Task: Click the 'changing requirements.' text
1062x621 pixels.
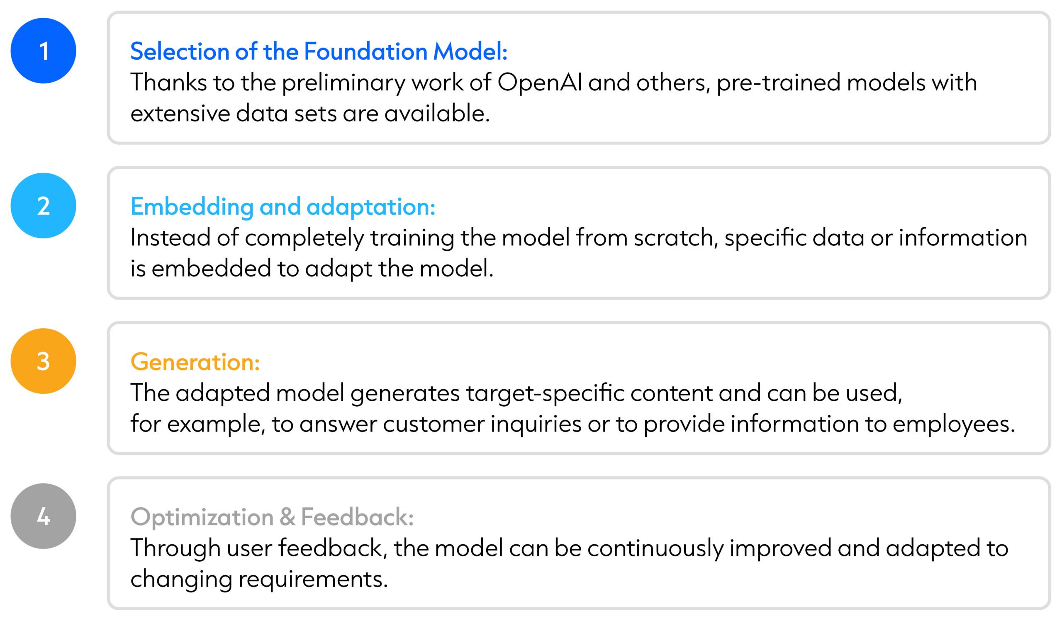Action: (x=259, y=579)
